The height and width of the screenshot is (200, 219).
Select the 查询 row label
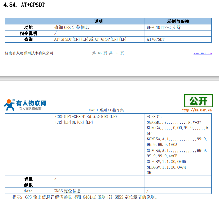(x=29, y=39)
